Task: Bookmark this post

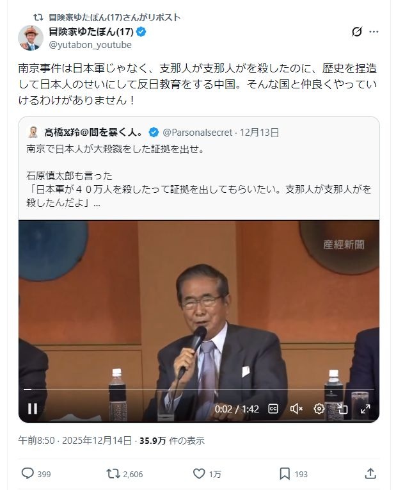Action: pyautogui.click(x=285, y=474)
